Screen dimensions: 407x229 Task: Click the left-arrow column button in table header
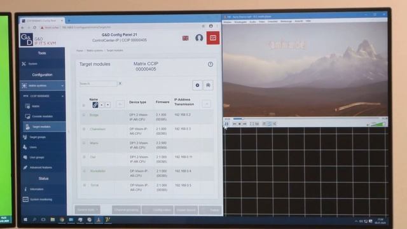[x=120, y=104]
